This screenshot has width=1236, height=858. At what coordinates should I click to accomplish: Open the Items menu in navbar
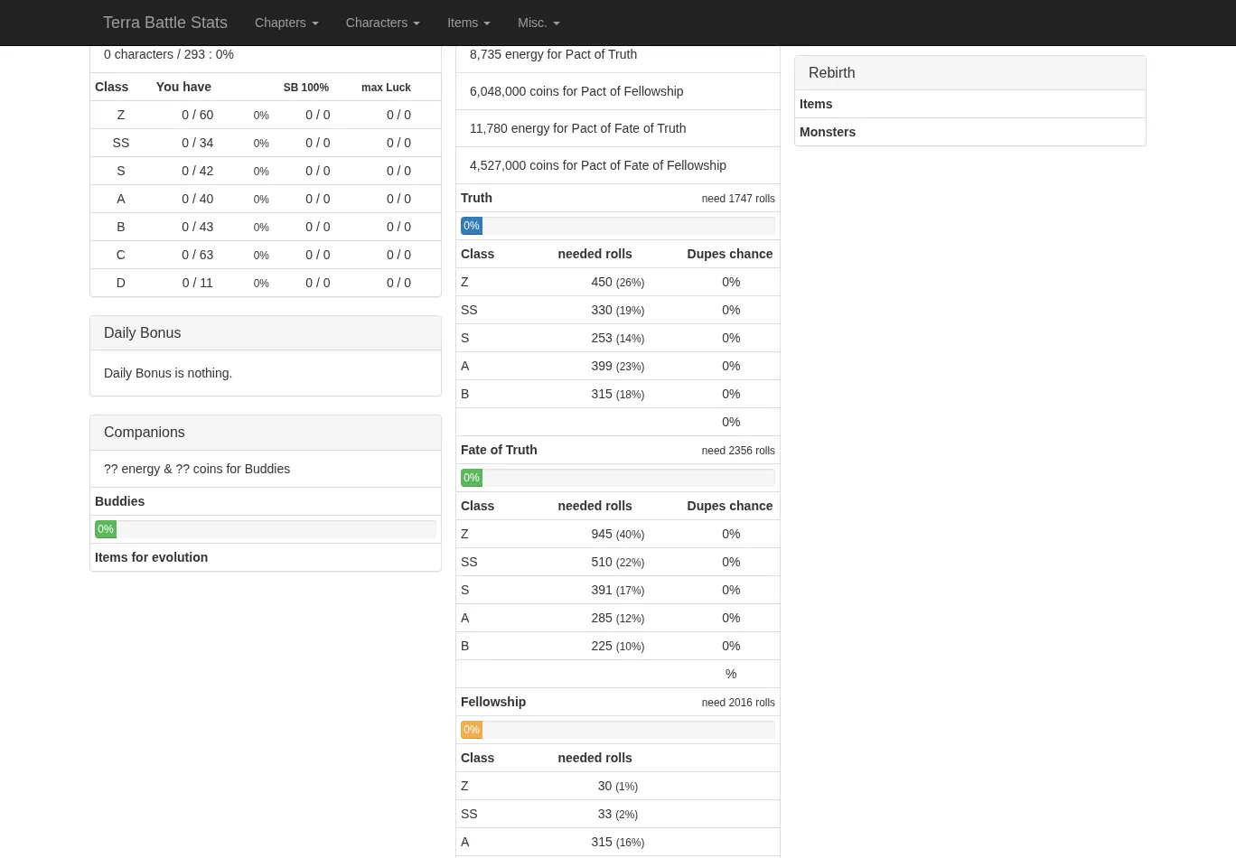coord(468,23)
